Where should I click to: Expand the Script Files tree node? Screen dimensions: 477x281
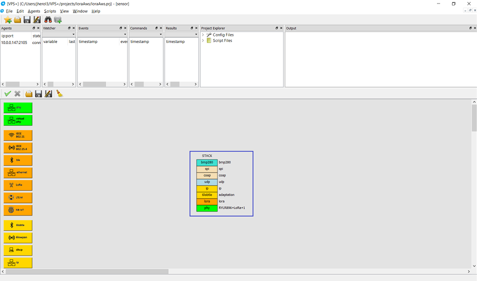(x=203, y=40)
